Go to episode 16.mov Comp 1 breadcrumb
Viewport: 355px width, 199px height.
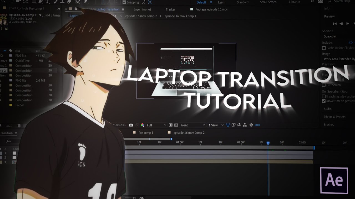[180, 16]
